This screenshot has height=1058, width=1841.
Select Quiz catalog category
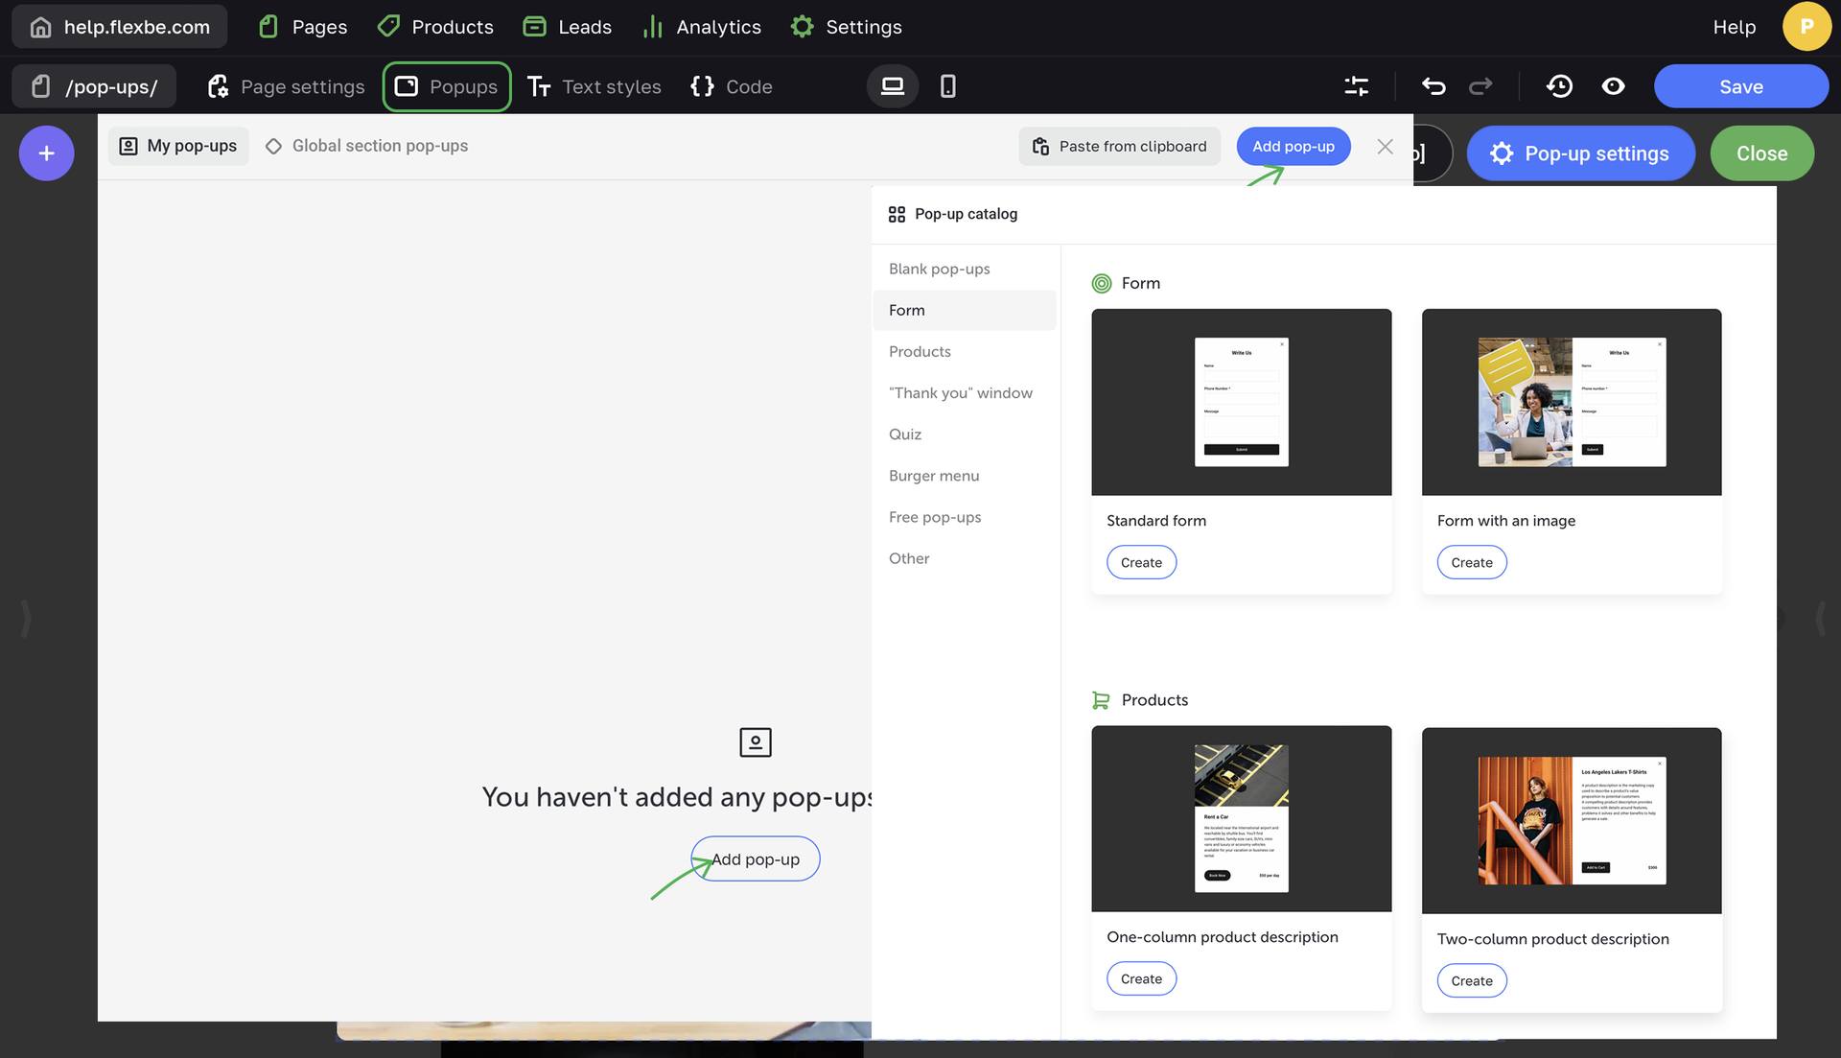point(904,435)
